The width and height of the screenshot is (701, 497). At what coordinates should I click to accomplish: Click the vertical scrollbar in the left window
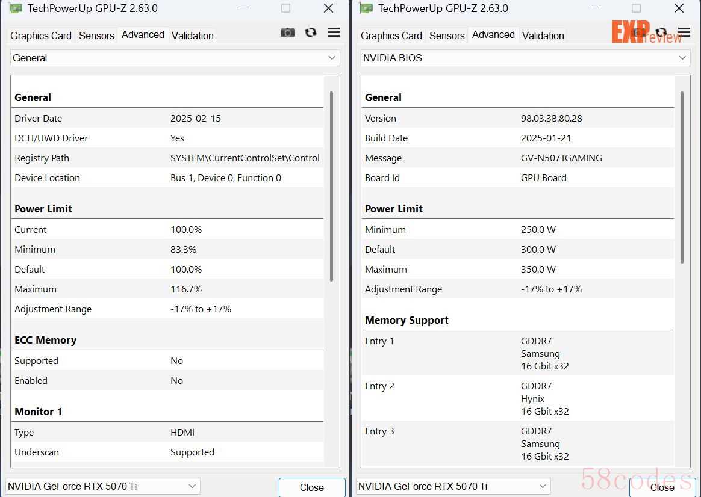click(331, 186)
